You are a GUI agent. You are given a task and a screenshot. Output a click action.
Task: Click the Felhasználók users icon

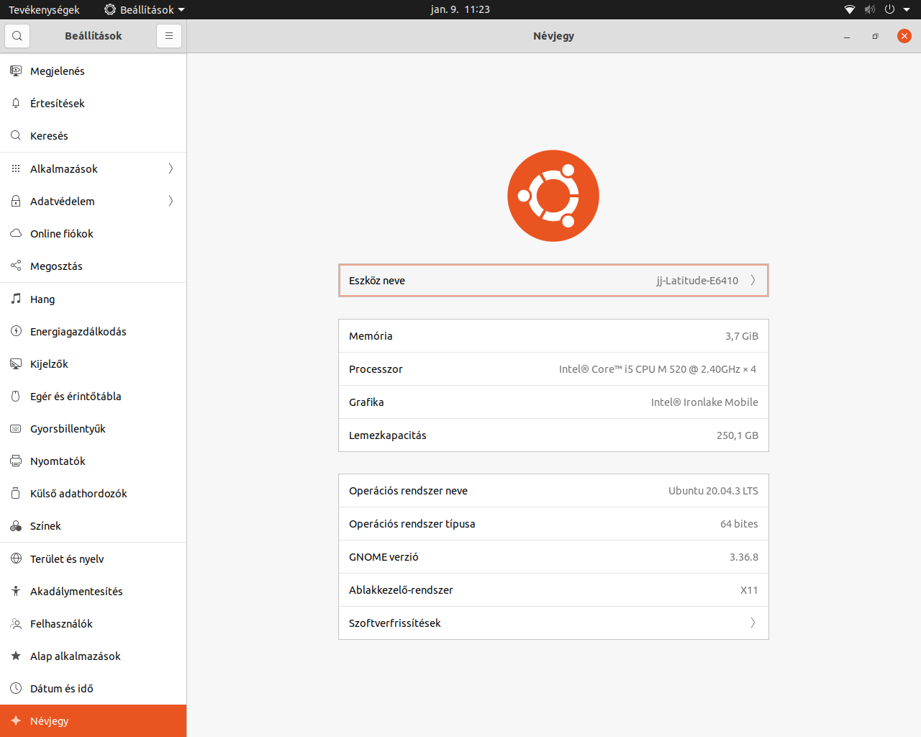click(x=16, y=623)
